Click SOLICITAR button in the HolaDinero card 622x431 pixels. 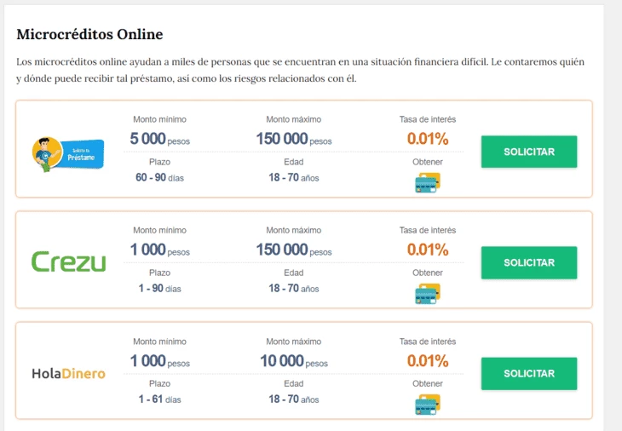pyautogui.click(x=529, y=374)
